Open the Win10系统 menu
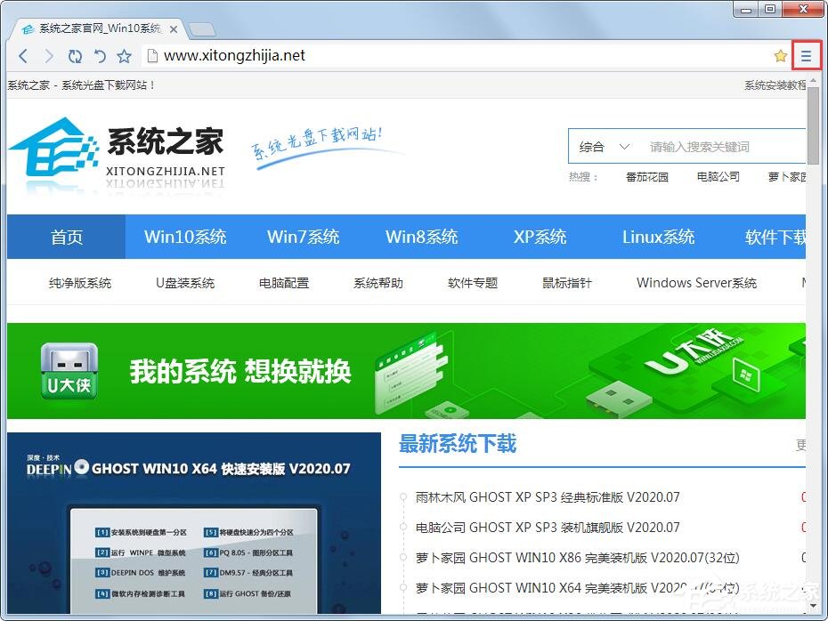Screen dimensions: 828x621 [x=184, y=237]
